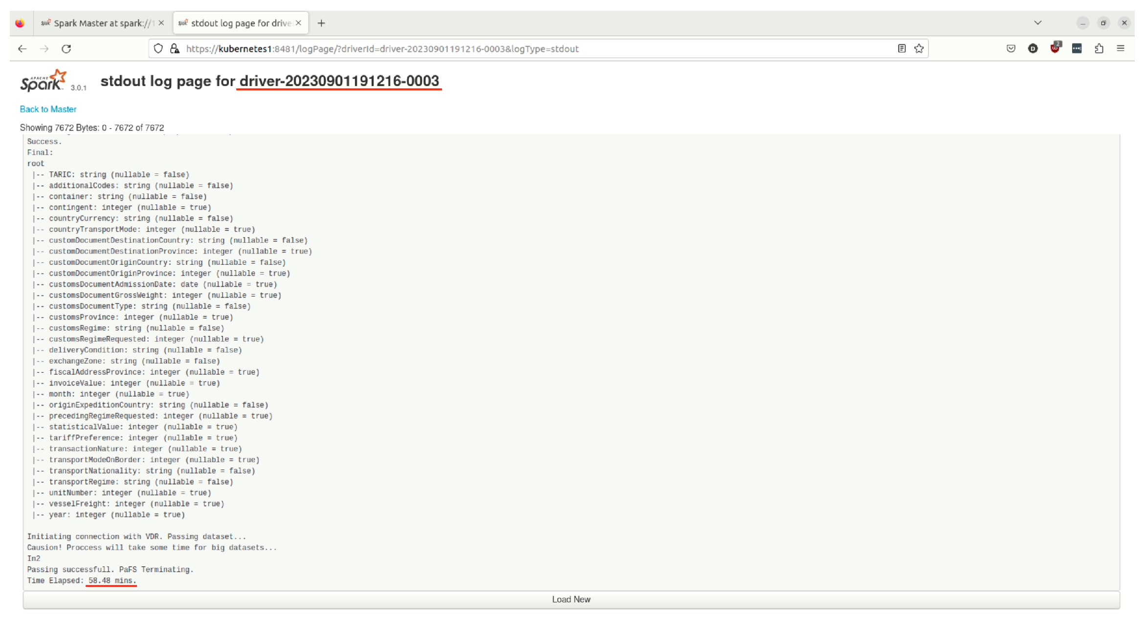Click the forward navigation arrow
Viewport: 1144px width, 620px height.
click(44, 49)
